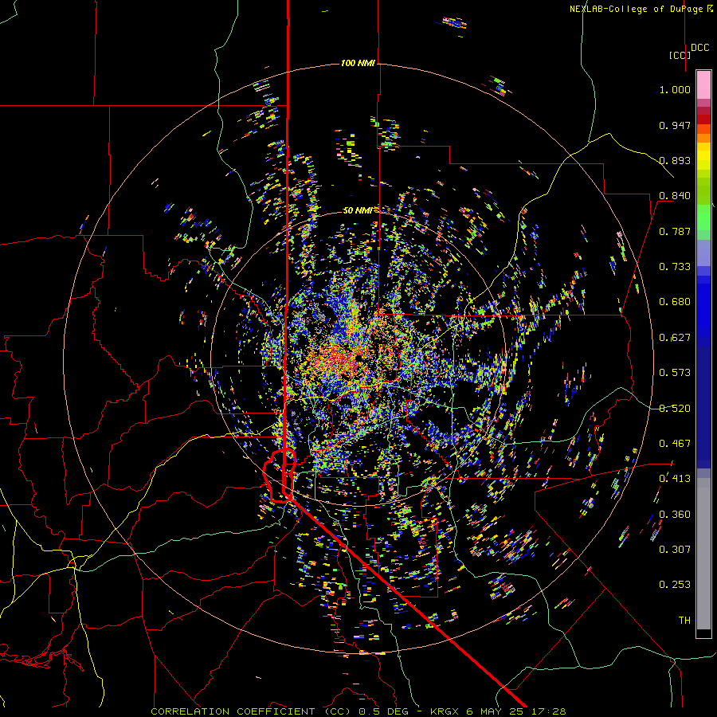Click the 100 NMI range ring label
Image resolution: width=717 pixels, height=717 pixels.
[x=358, y=63]
